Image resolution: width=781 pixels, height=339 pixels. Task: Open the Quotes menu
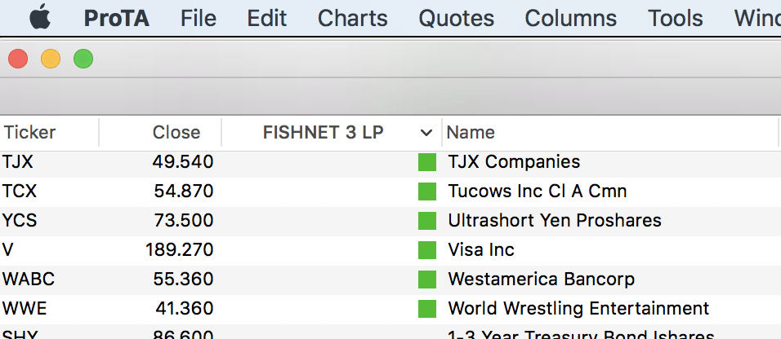click(x=457, y=18)
